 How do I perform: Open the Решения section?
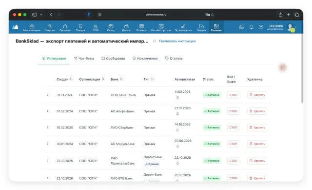(216, 27)
